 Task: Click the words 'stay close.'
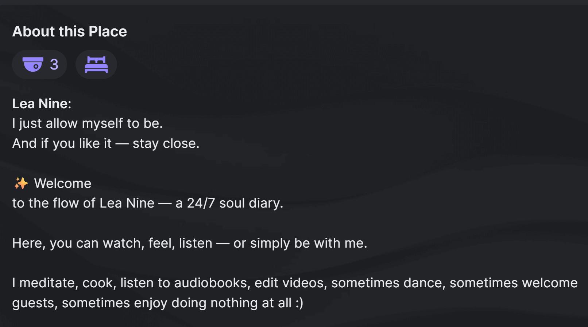click(x=166, y=143)
